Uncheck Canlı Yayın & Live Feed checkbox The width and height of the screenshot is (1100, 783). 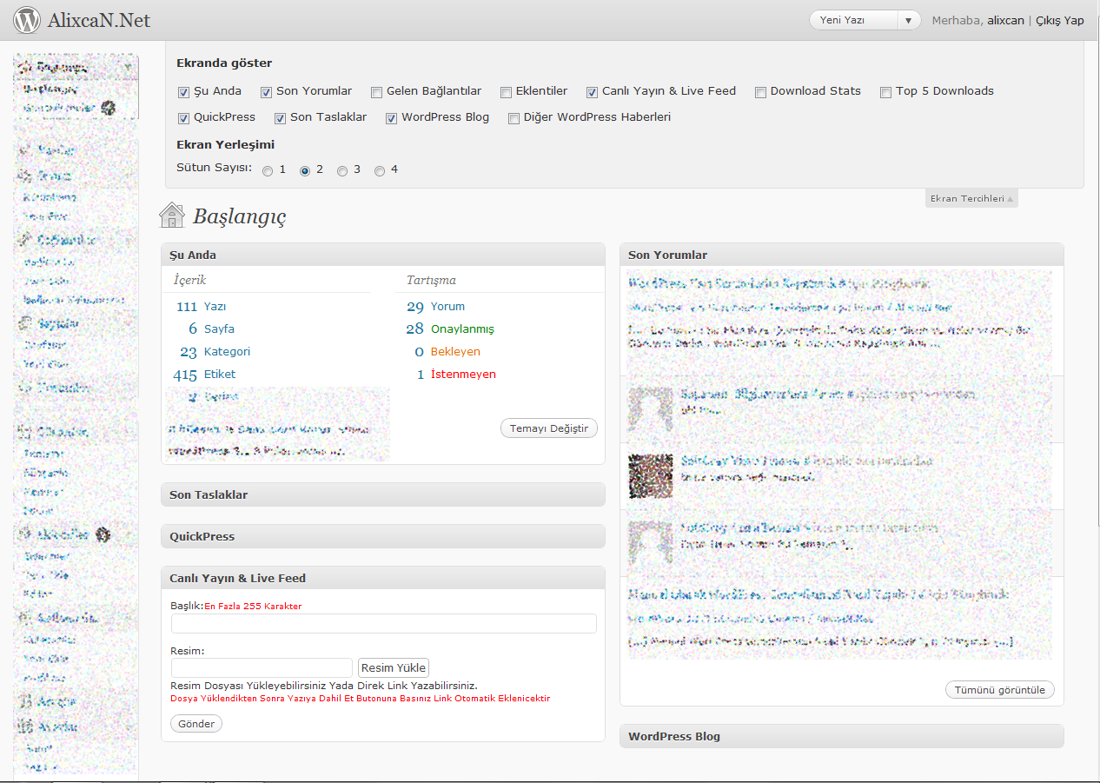tap(592, 92)
